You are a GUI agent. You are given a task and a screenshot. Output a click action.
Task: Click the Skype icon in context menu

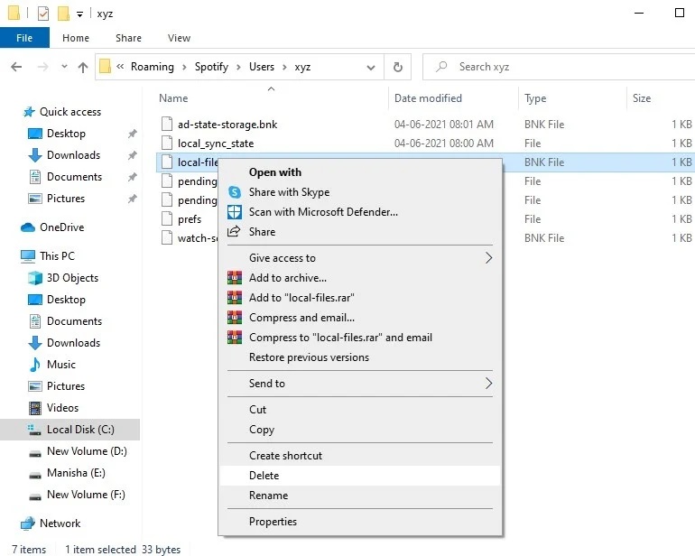(x=235, y=192)
